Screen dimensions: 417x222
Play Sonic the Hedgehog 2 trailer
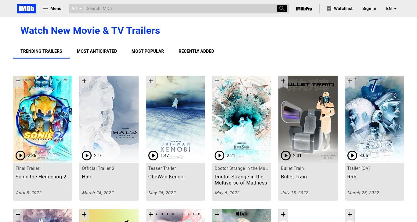20,156
